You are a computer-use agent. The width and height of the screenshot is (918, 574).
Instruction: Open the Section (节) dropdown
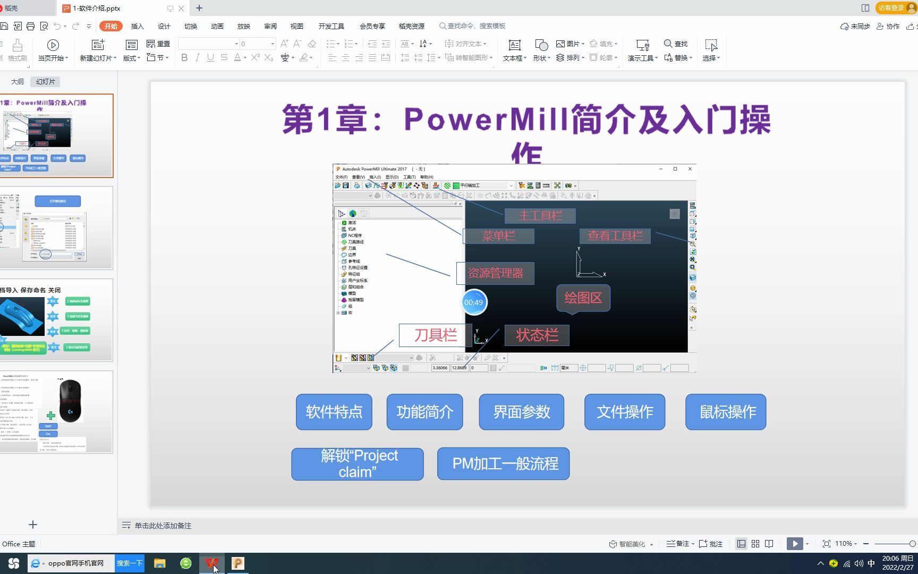158,57
